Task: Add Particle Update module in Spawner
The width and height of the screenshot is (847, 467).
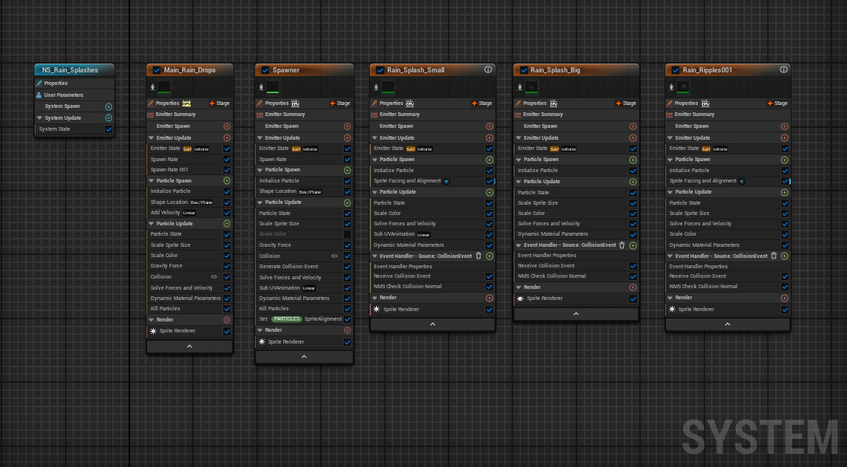Action: point(347,203)
